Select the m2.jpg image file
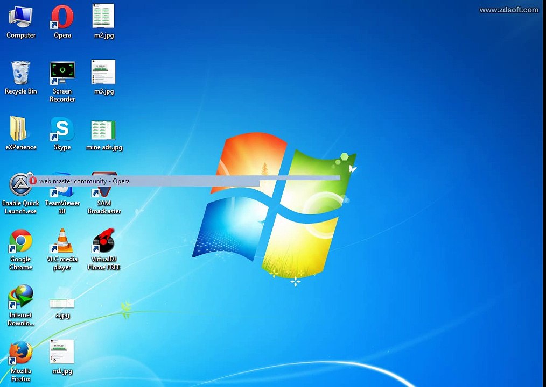The width and height of the screenshot is (546, 387). [103, 21]
